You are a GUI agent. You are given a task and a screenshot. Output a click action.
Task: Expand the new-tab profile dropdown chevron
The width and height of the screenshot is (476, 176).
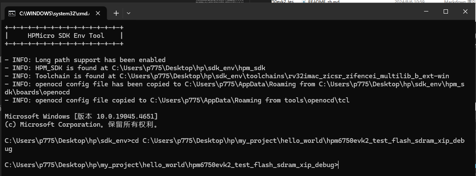pos(129,13)
